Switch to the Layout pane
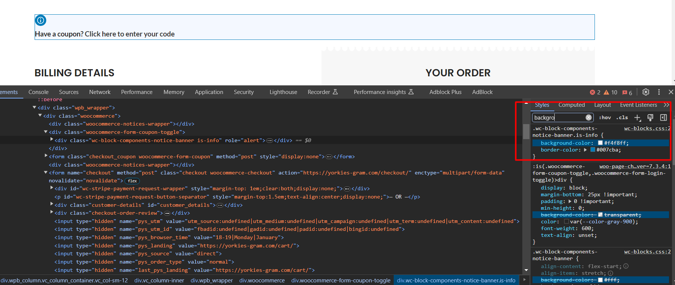The image size is (675, 285). [602, 105]
